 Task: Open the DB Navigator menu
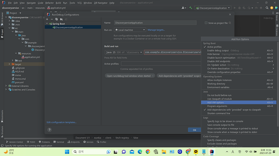click(100, 3)
